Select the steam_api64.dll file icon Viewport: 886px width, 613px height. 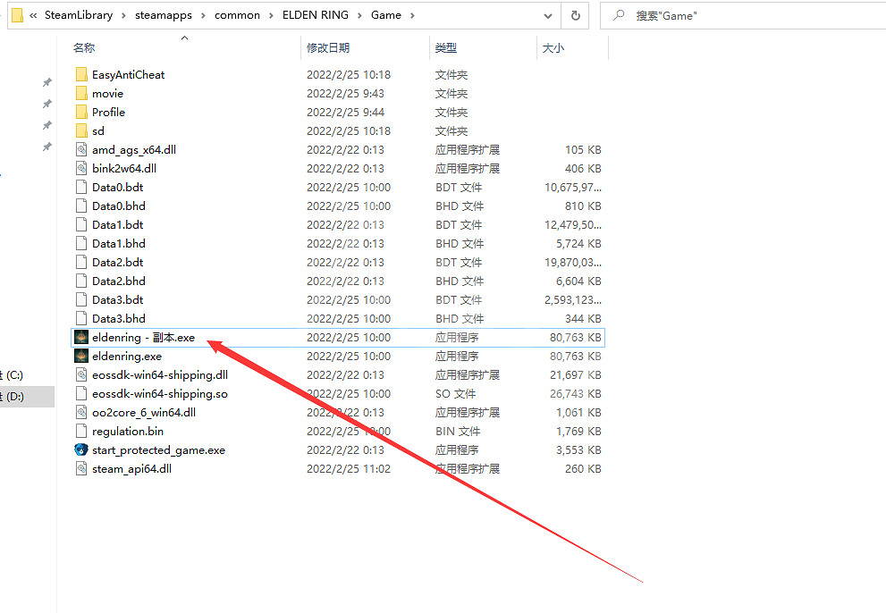pyautogui.click(x=81, y=469)
